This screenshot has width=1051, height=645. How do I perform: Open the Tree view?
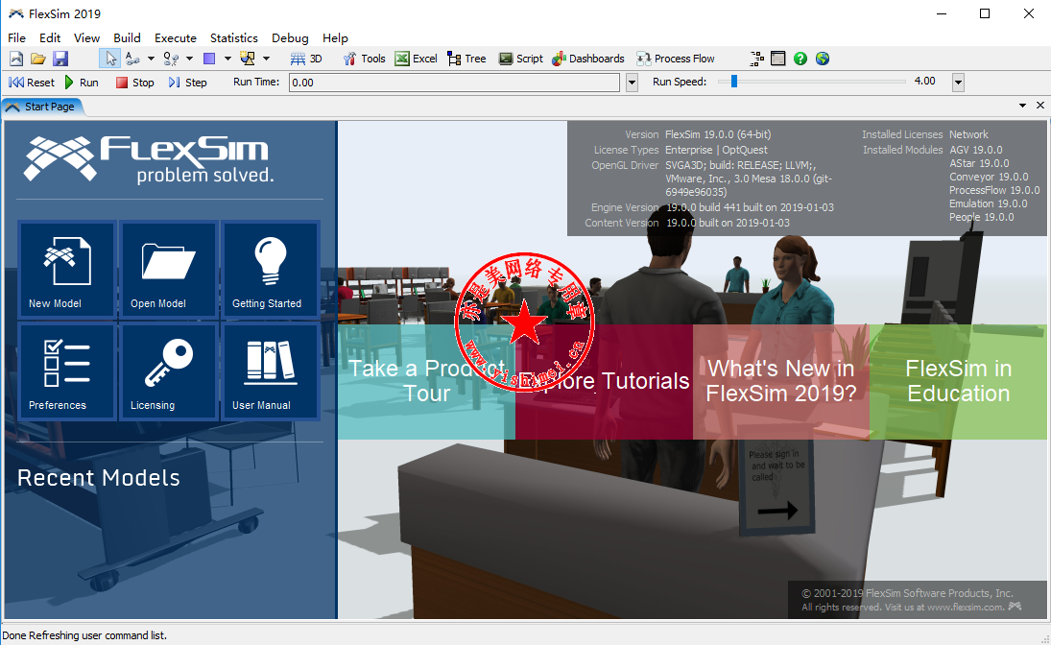[x=466, y=59]
